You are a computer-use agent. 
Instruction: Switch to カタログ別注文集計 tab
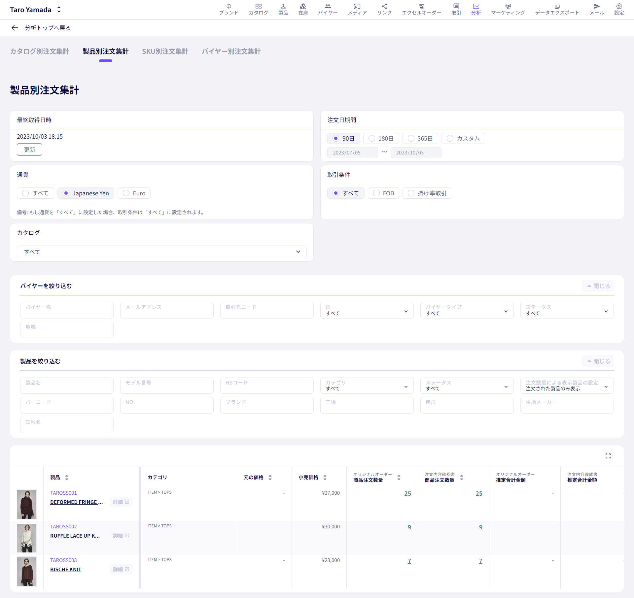click(40, 51)
